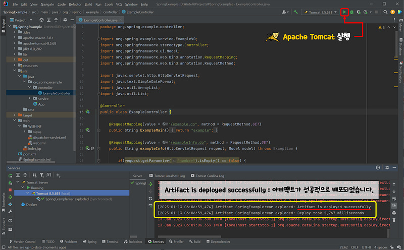Expand the apache-tomcat-8.5.68 folder
404x250 pixels.
click(15, 43)
